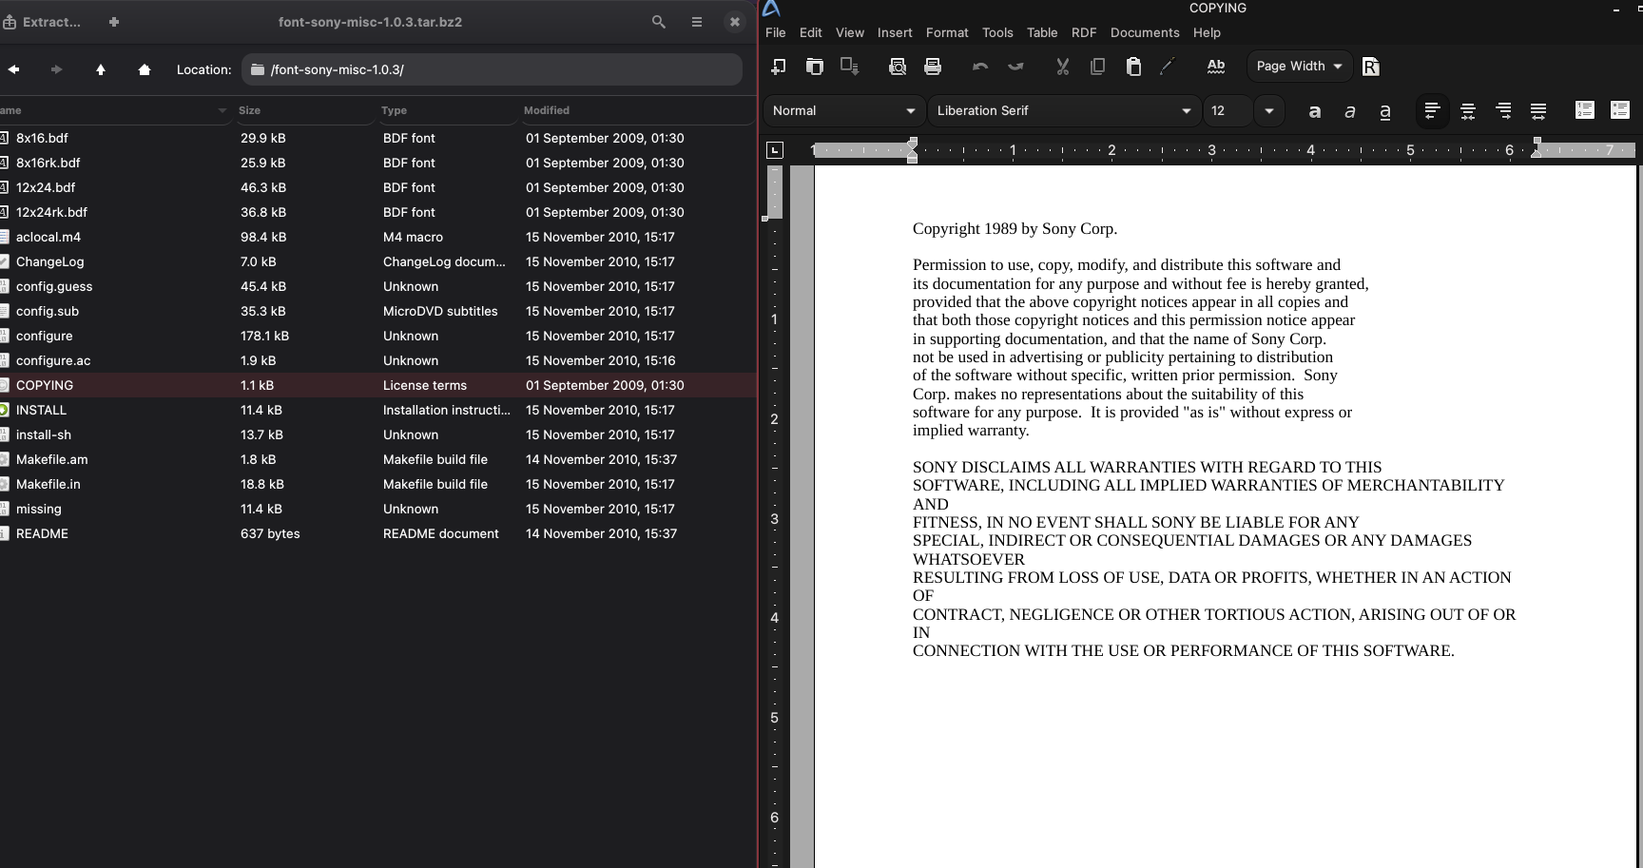Viewport: 1643px width, 868px height.
Task: Open the Insert menu
Action: pyautogui.click(x=895, y=32)
